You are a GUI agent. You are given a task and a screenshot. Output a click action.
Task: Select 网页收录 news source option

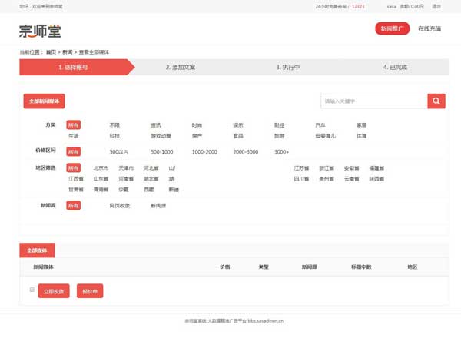point(120,205)
